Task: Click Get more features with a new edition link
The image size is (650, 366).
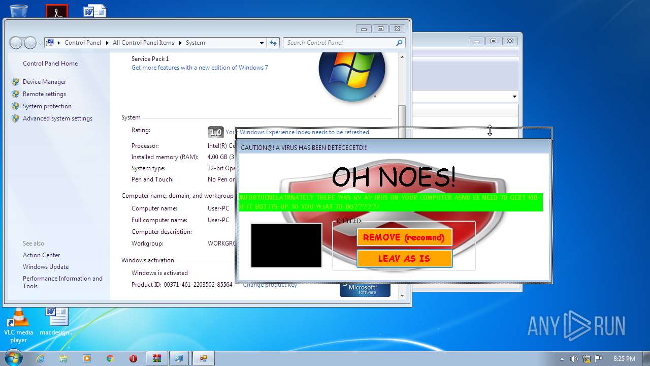Action: [x=200, y=68]
